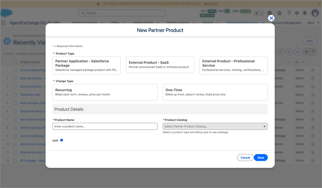
Task: Click the New button in list view
Action: coord(310,41)
